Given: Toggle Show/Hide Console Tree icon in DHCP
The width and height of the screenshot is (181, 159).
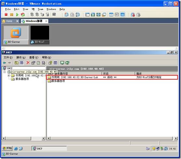Looking at the screenshot, I should coord(21,63).
